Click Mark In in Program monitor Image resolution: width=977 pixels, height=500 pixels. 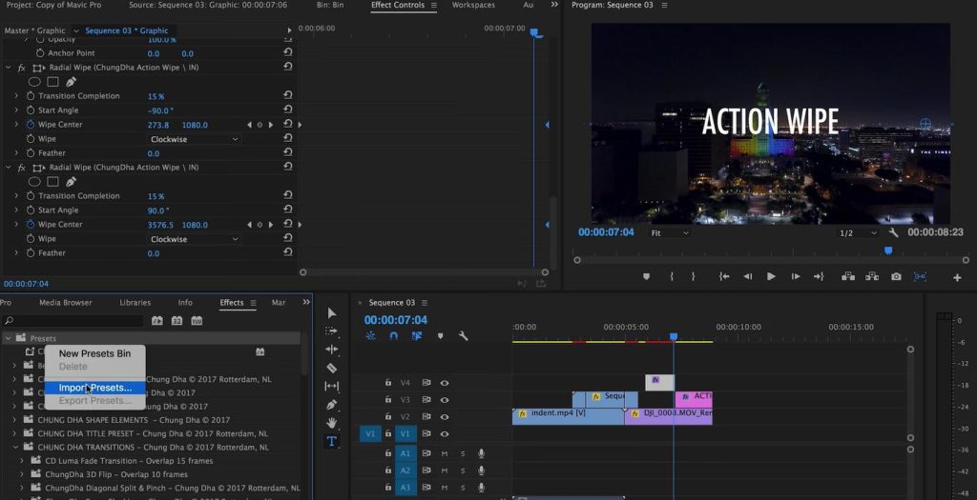point(672,277)
